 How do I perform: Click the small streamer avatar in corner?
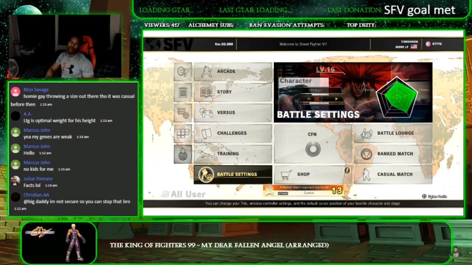pyautogui.click(x=456, y=252)
